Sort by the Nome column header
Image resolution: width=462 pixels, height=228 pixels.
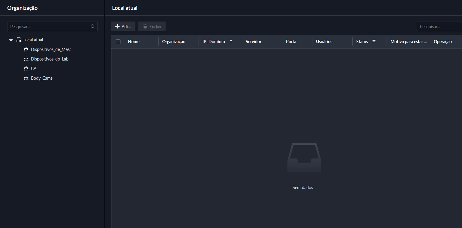[x=134, y=42]
